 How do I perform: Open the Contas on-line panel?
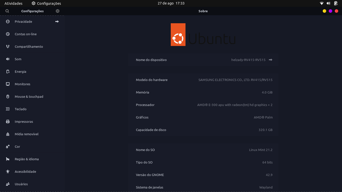click(32, 34)
